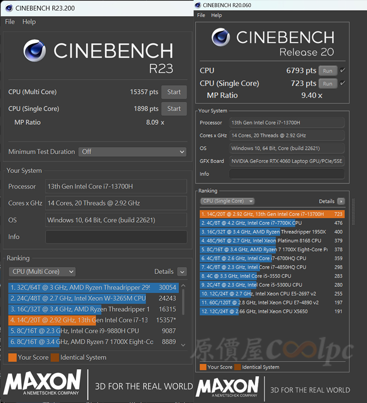The image size is (367, 403).
Task: Run the CPU (Single Core) test in R20
Action: (328, 84)
